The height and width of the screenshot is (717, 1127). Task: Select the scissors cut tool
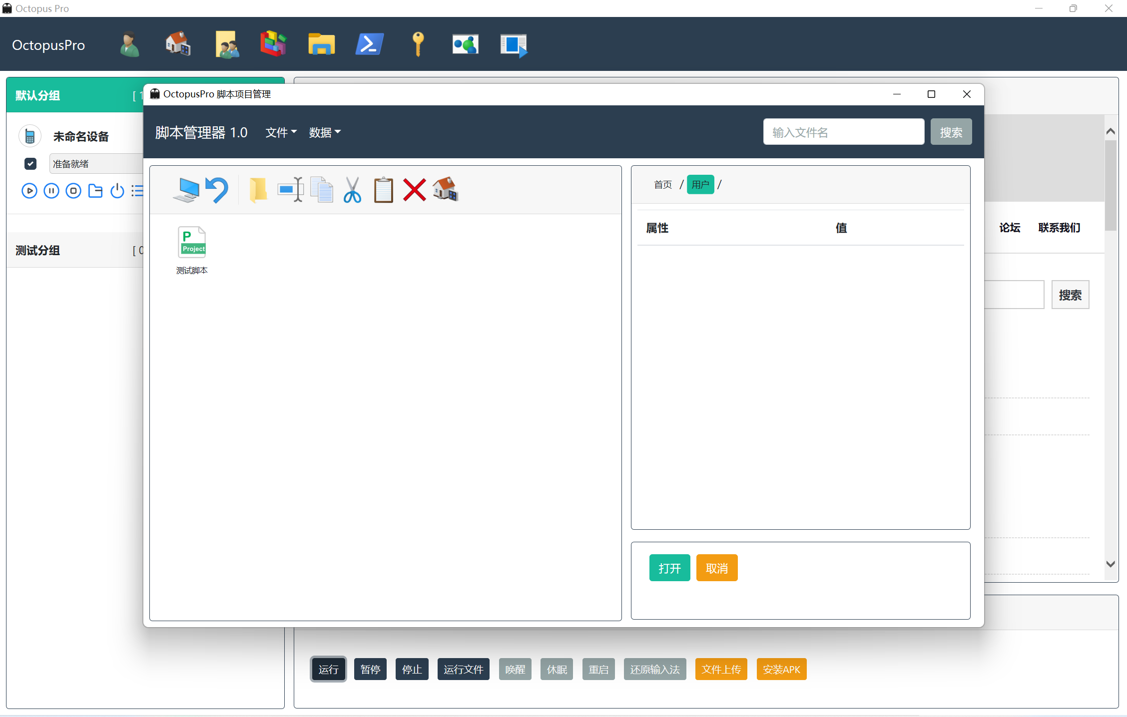click(x=352, y=190)
